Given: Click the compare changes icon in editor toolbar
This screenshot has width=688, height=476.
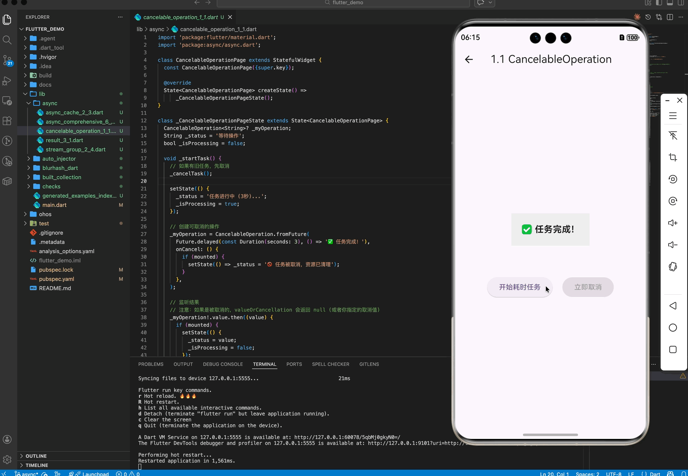Looking at the screenshot, I should [x=659, y=17].
